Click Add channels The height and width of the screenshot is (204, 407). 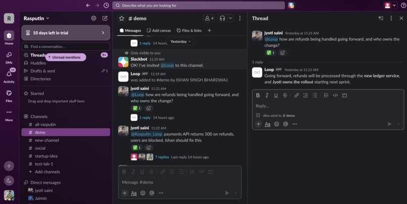pyautogui.click(x=66, y=172)
